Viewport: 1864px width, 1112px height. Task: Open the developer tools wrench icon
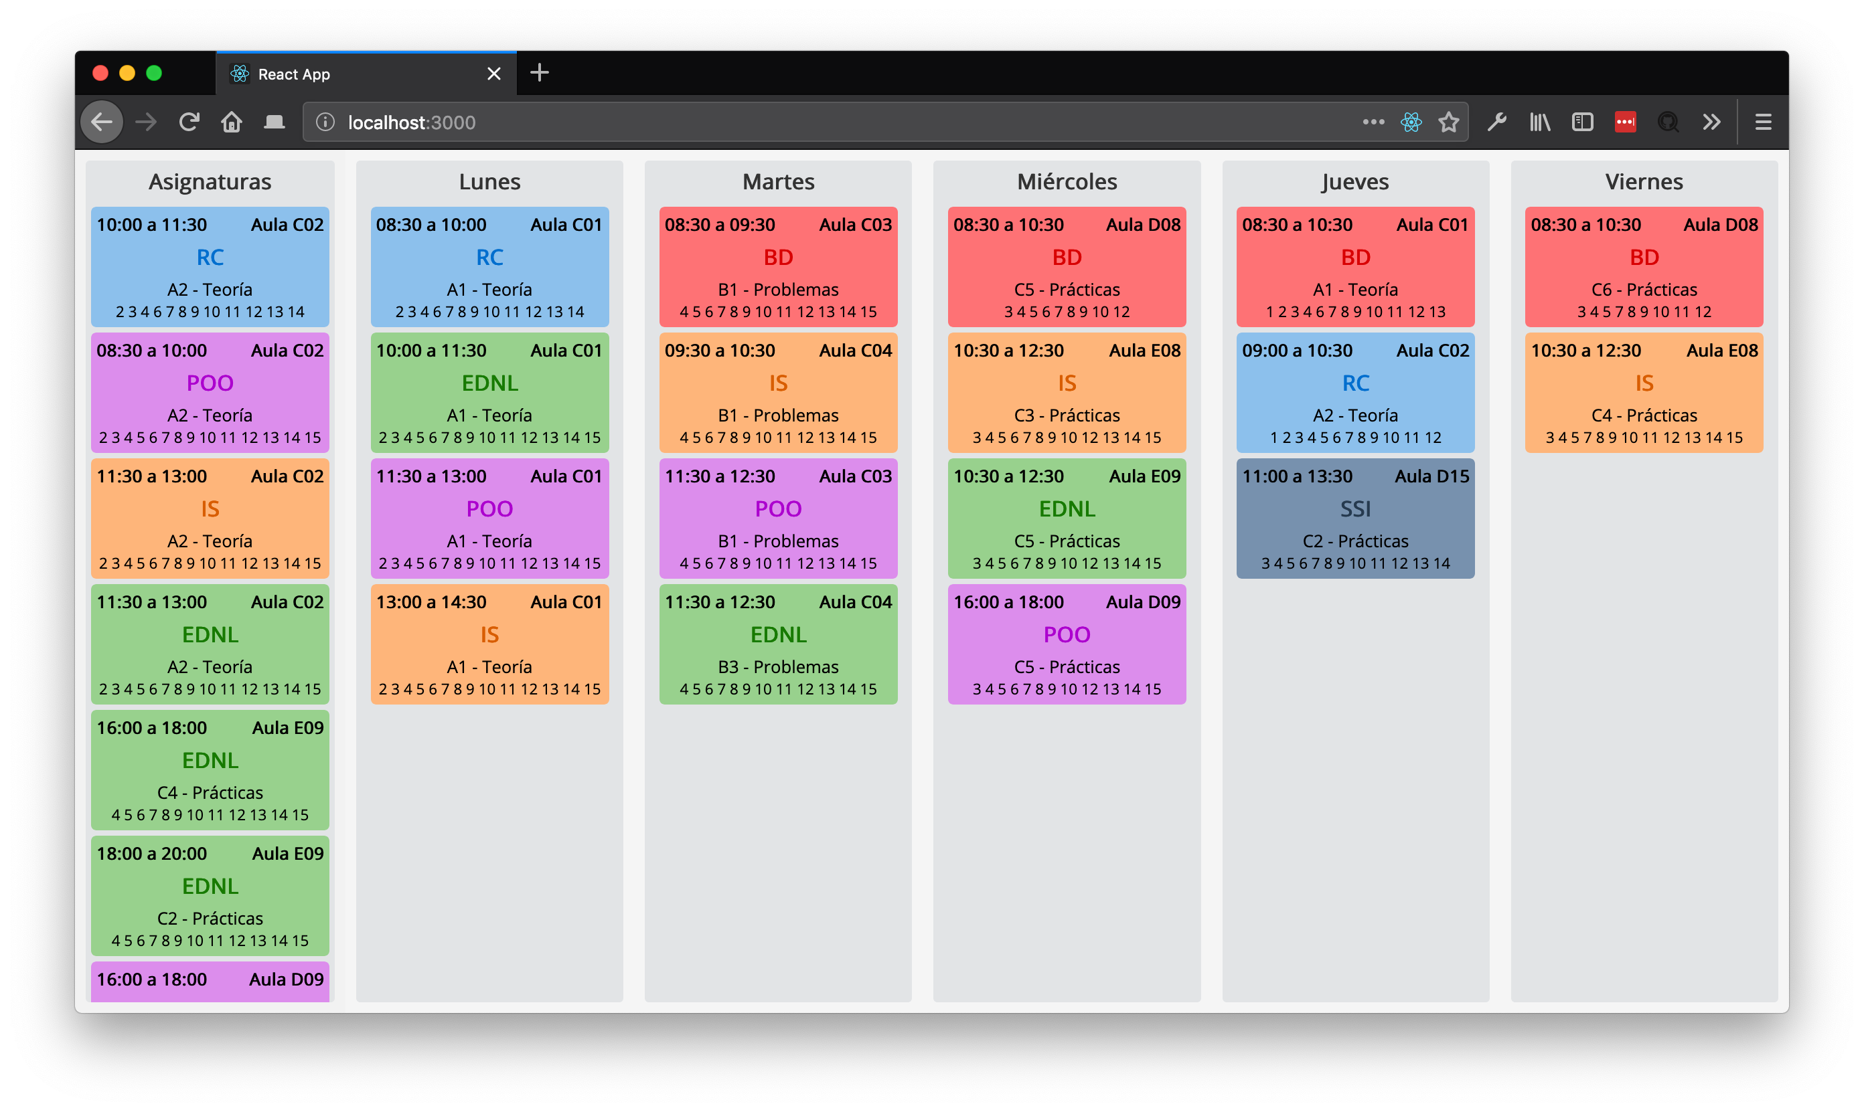tap(1496, 122)
